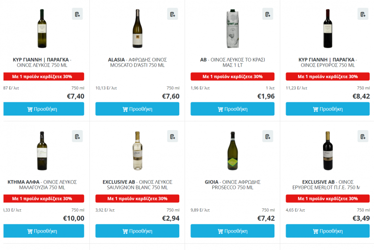Click list icon on AB Το Κρασί Μας carton
The width and height of the screenshot is (374, 250).
268,14
